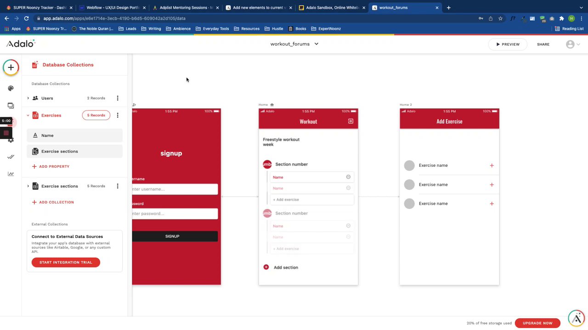Click the red Add section plus icon
This screenshot has height=330, width=588.
click(266, 267)
